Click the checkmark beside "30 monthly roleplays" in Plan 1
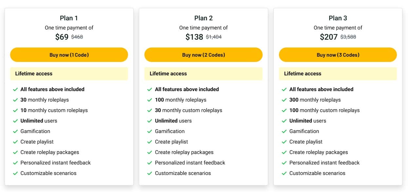408x192 pixels. click(x=15, y=100)
